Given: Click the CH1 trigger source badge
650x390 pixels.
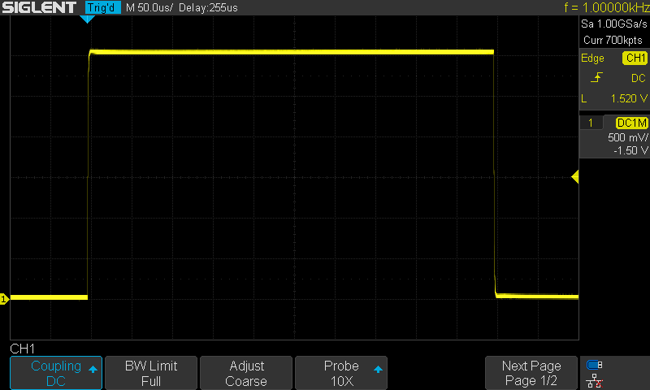Looking at the screenshot, I should [x=635, y=58].
